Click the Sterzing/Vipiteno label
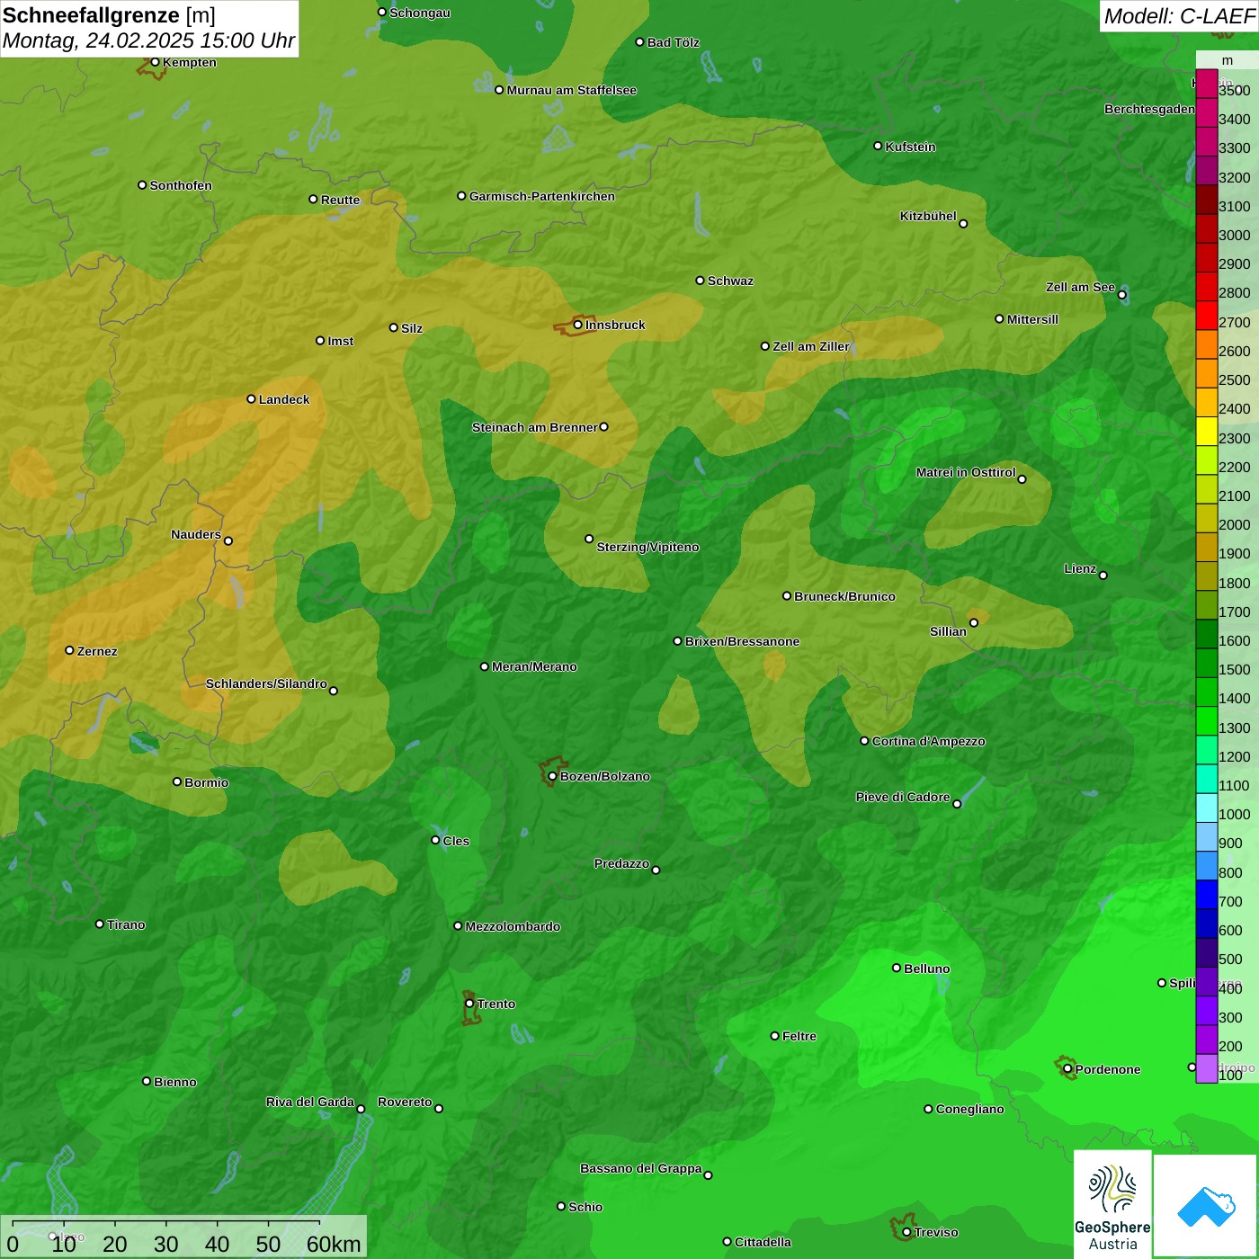 pyautogui.click(x=648, y=547)
